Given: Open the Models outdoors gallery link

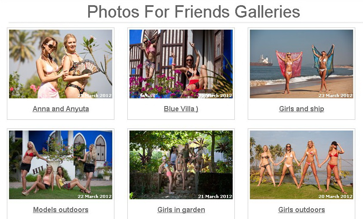Looking at the screenshot, I should click(61, 210).
